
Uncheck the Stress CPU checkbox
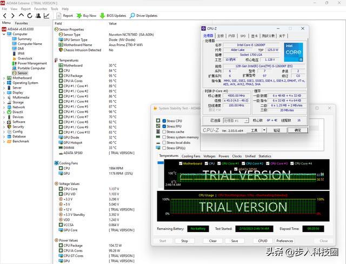164,121
